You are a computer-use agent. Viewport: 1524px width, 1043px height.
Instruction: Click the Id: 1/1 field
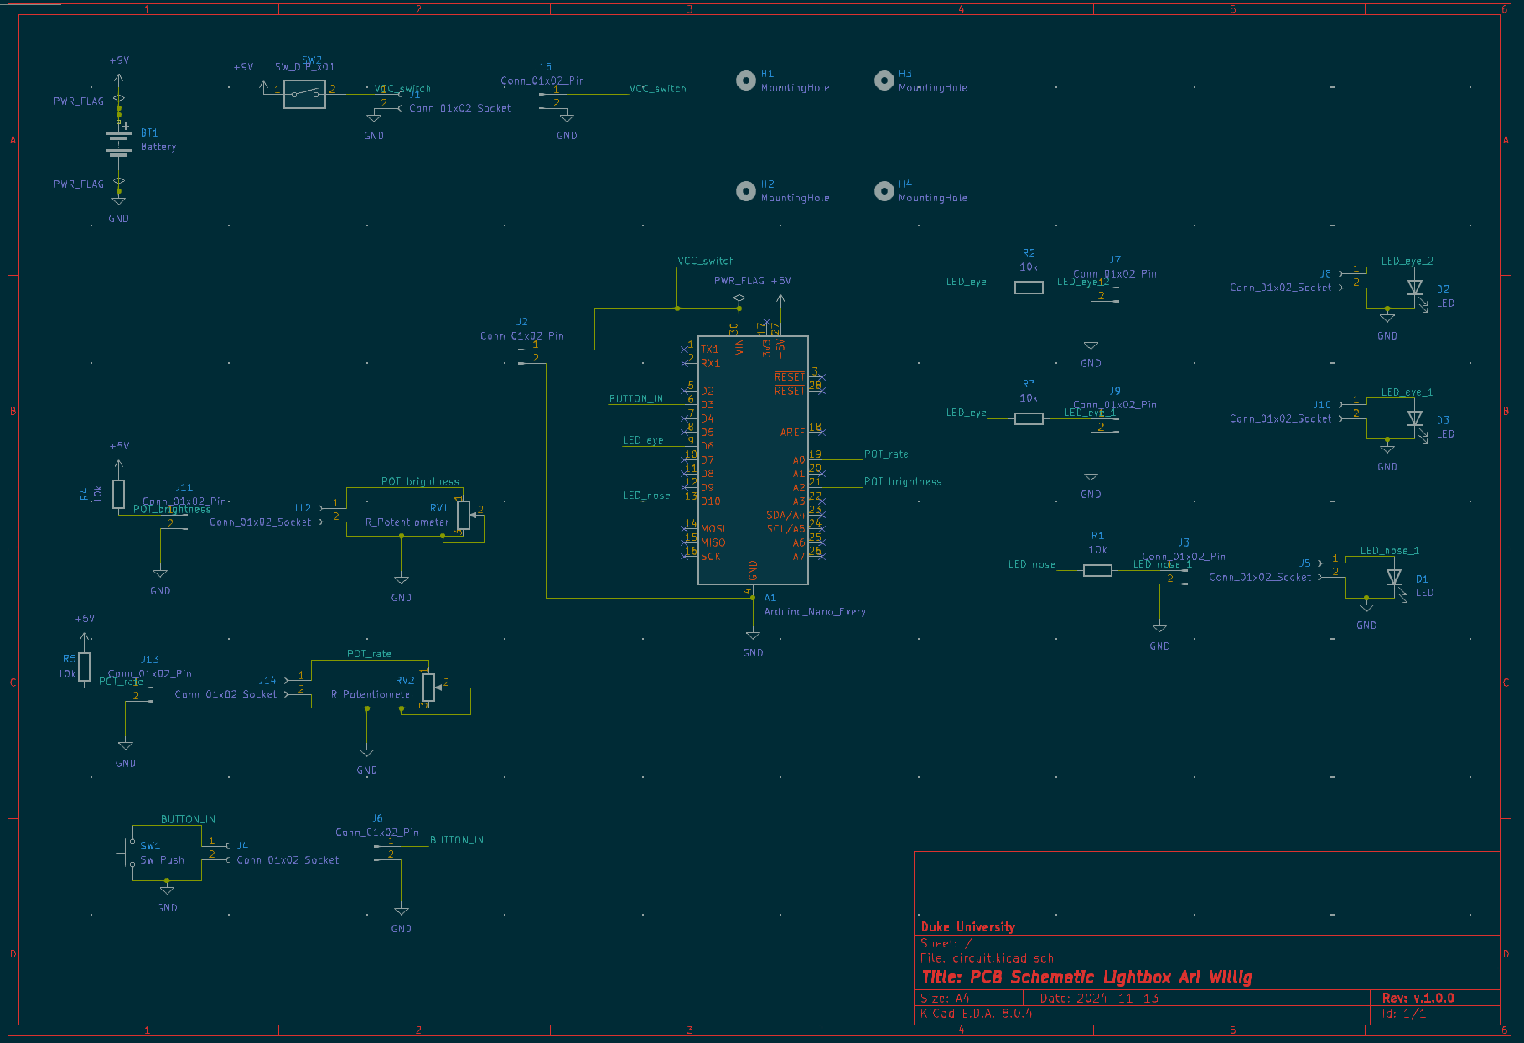tap(1404, 1014)
